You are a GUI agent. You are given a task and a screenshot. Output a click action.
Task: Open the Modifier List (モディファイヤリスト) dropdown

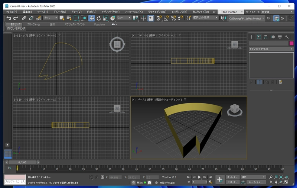tap(271, 49)
